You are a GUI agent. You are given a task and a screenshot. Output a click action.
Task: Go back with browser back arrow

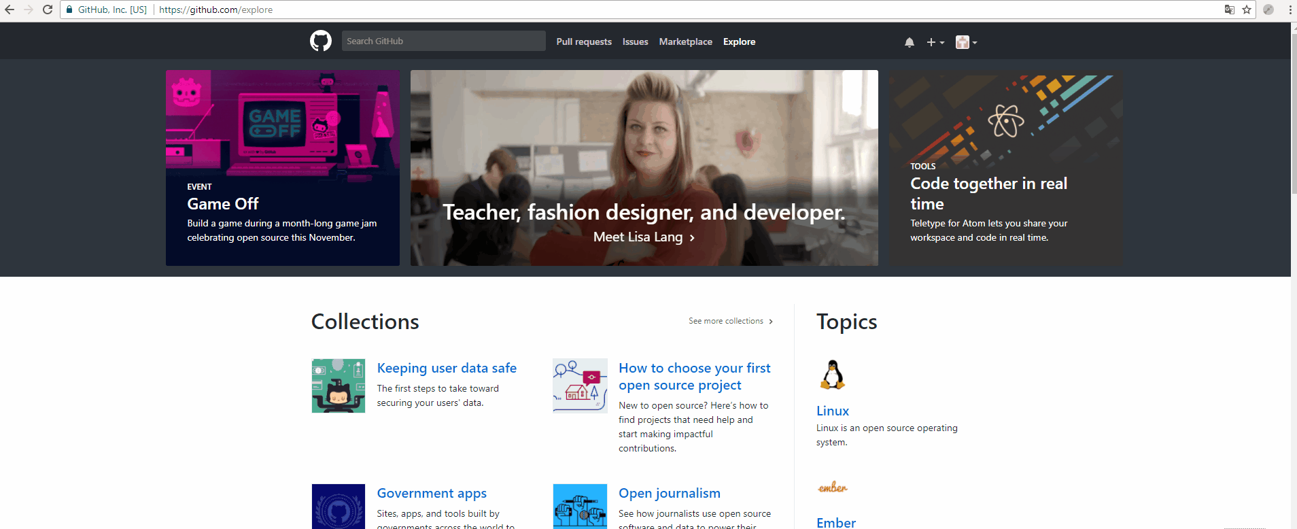[10, 10]
